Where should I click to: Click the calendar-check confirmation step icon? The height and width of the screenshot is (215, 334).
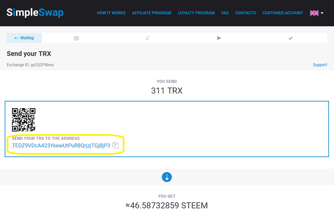76,38
